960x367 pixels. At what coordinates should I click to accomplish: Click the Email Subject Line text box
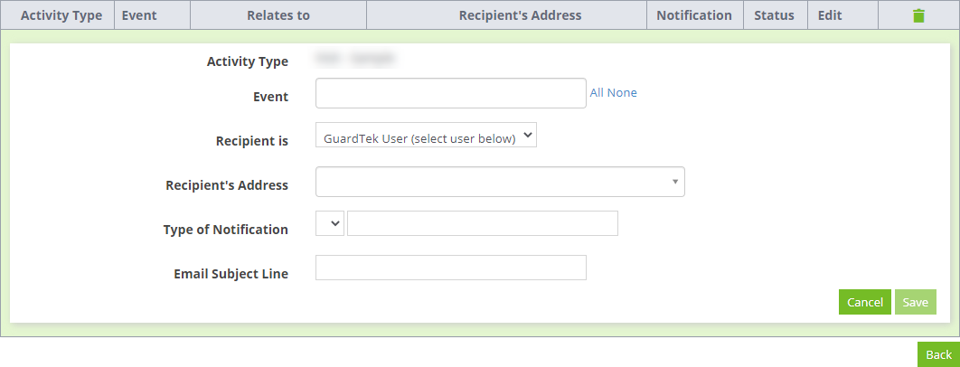pyautogui.click(x=451, y=268)
